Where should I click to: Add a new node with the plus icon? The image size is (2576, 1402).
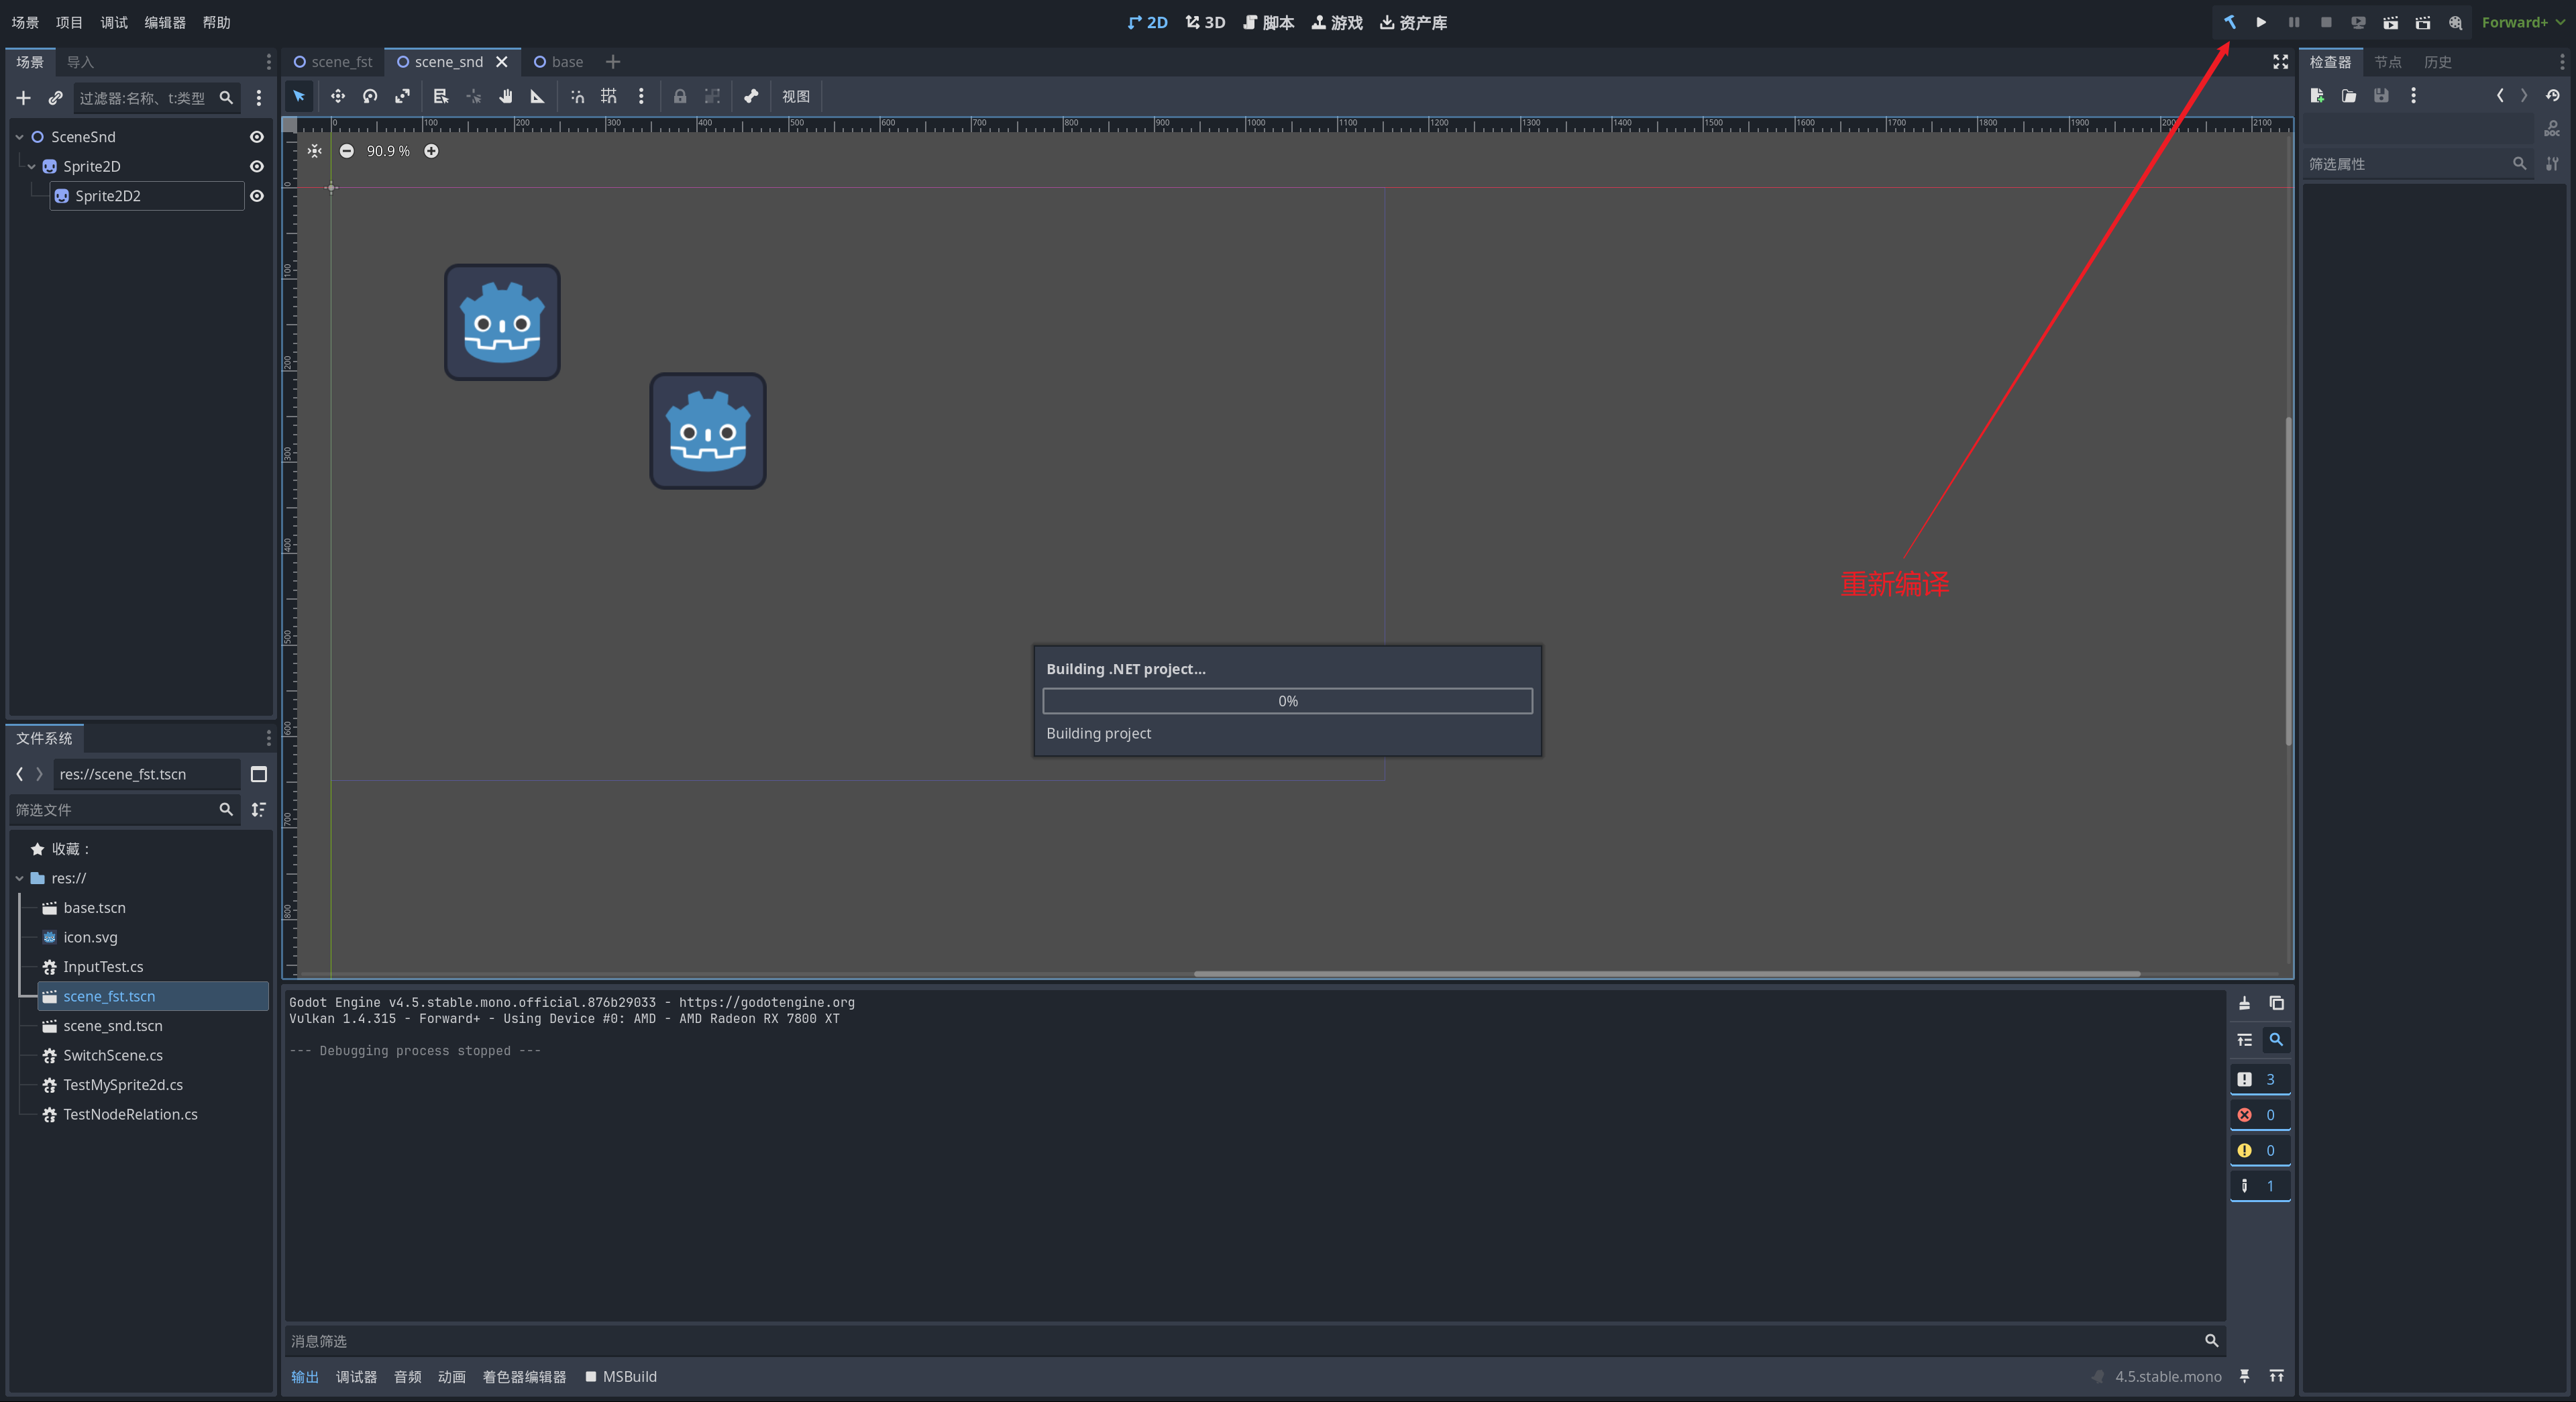click(x=24, y=98)
